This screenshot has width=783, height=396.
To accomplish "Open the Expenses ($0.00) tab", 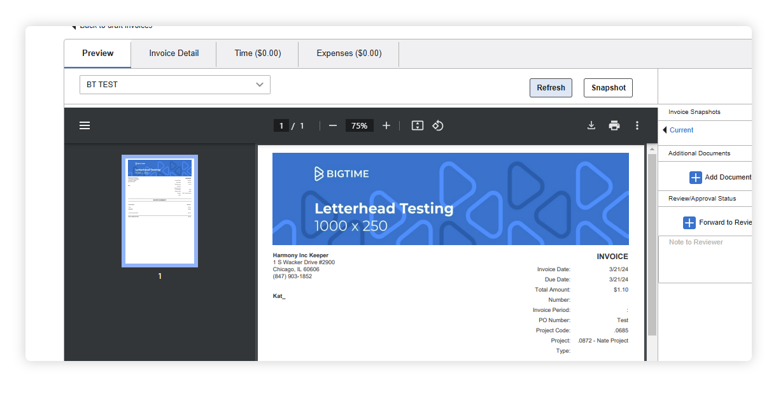I will click(349, 53).
